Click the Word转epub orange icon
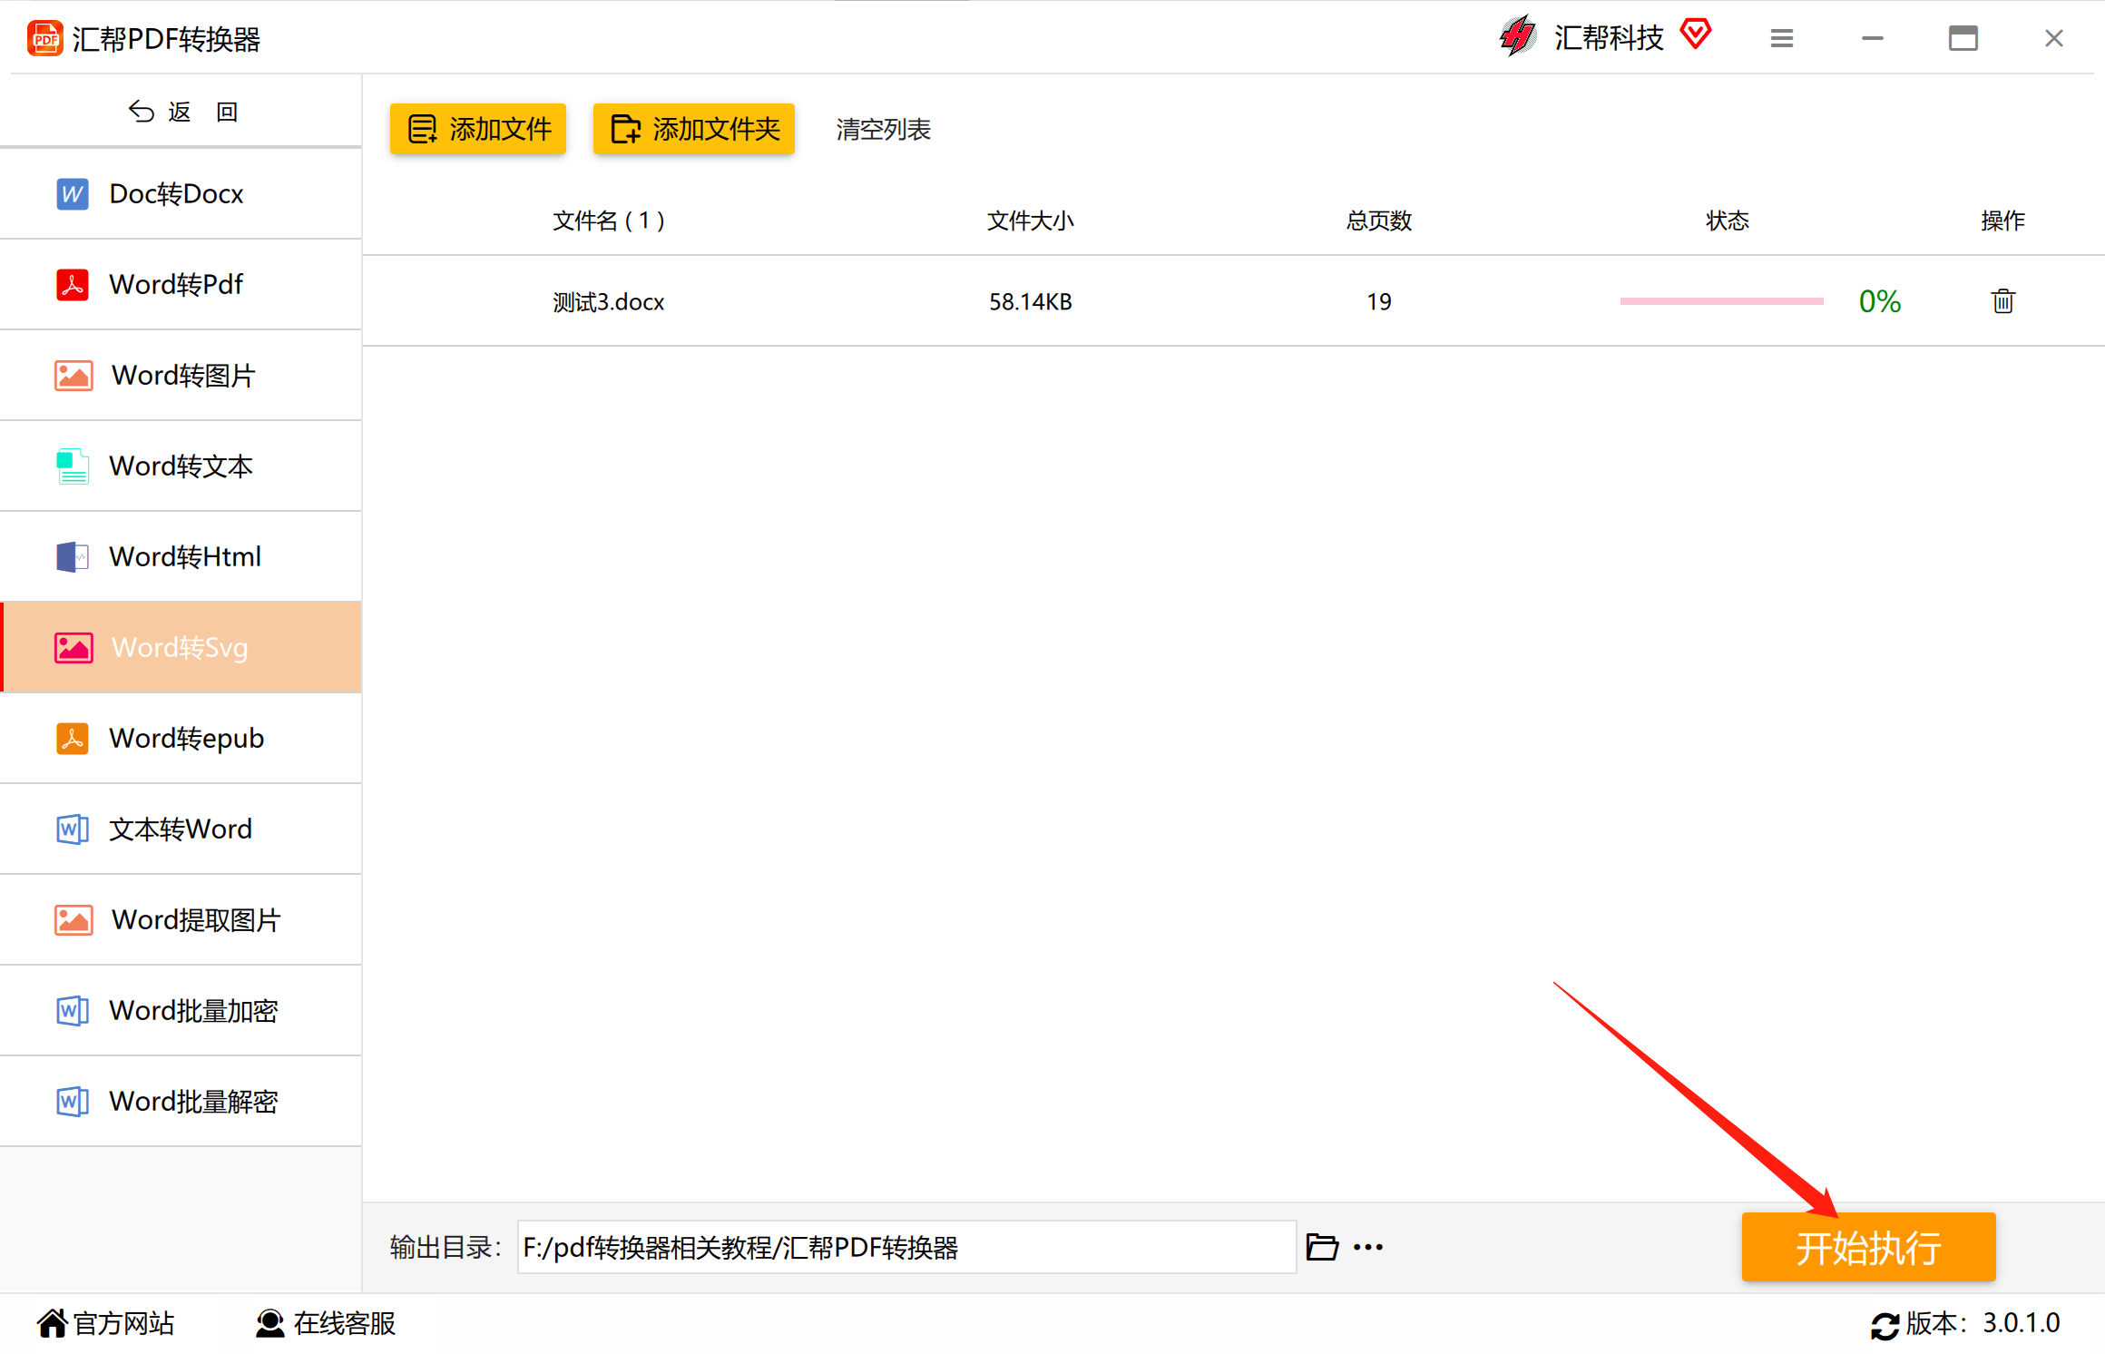The height and width of the screenshot is (1354, 2105). 73,738
